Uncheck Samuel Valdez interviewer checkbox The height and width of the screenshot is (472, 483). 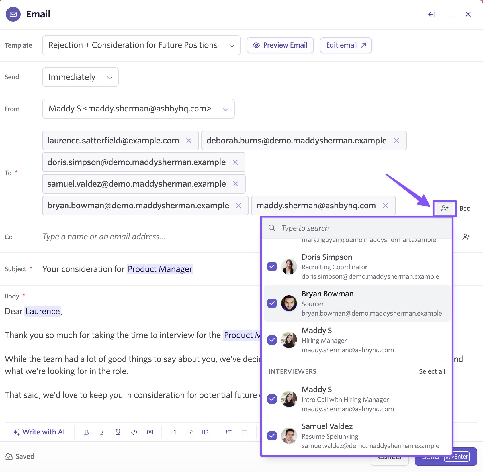point(272,436)
